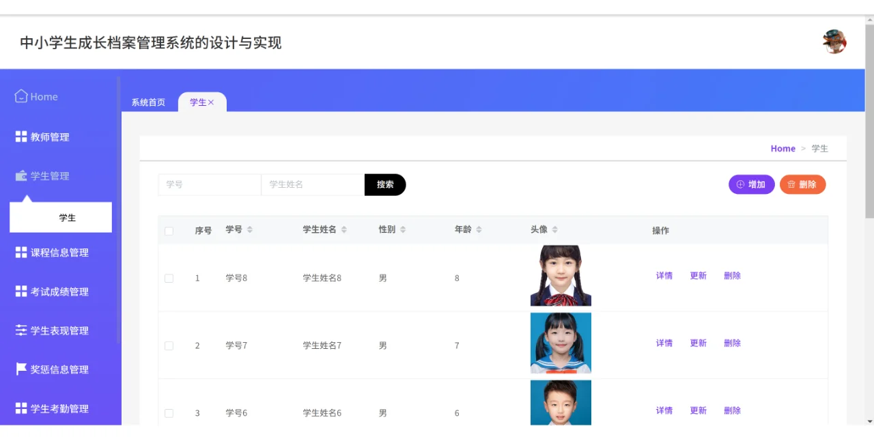Check the checkbox for row 学号8
The width and height of the screenshot is (874, 437).
(169, 278)
